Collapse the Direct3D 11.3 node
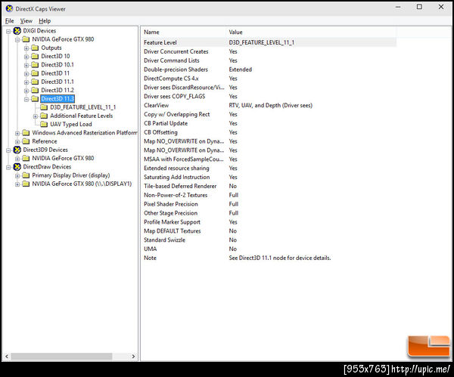This screenshot has width=454, height=377. coord(26,99)
